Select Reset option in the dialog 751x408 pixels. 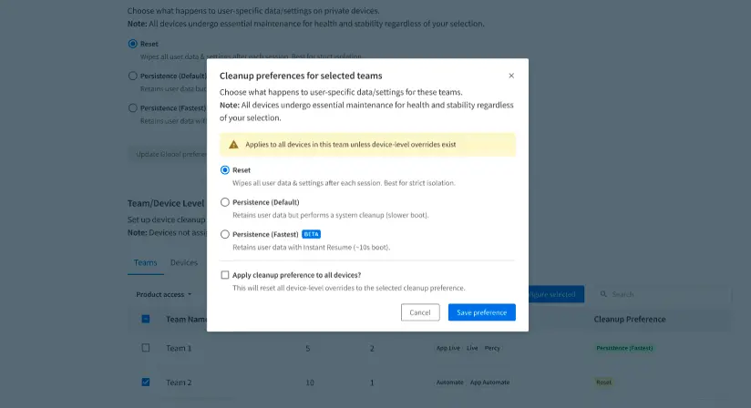pos(225,170)
